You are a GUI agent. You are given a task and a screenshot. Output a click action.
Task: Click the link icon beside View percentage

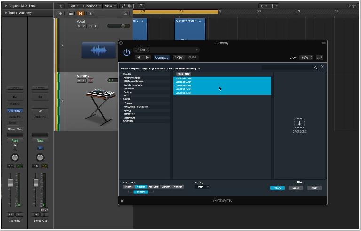point(319,57)
